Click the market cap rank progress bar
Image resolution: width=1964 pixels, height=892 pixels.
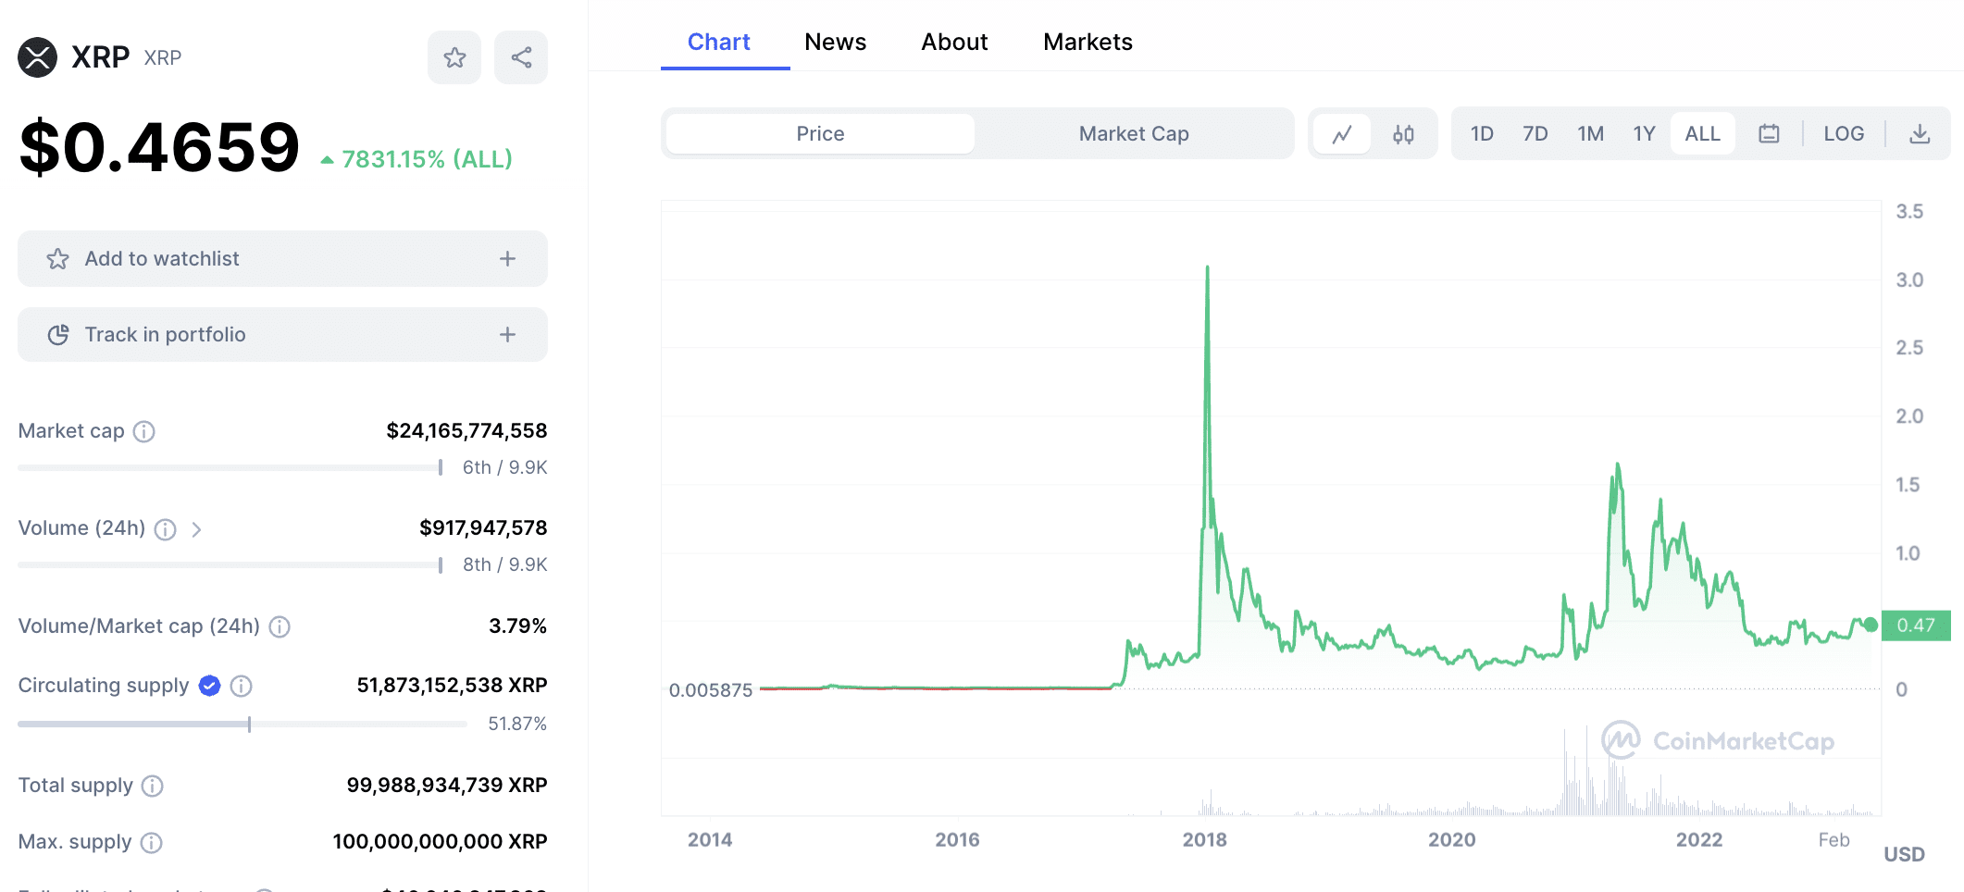coord(230,467)
